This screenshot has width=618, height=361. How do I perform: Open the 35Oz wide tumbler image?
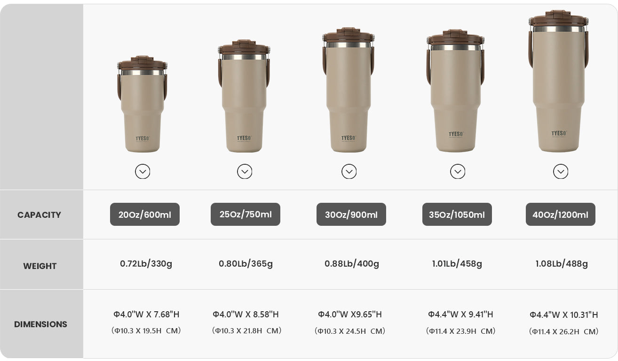point(456,91)
